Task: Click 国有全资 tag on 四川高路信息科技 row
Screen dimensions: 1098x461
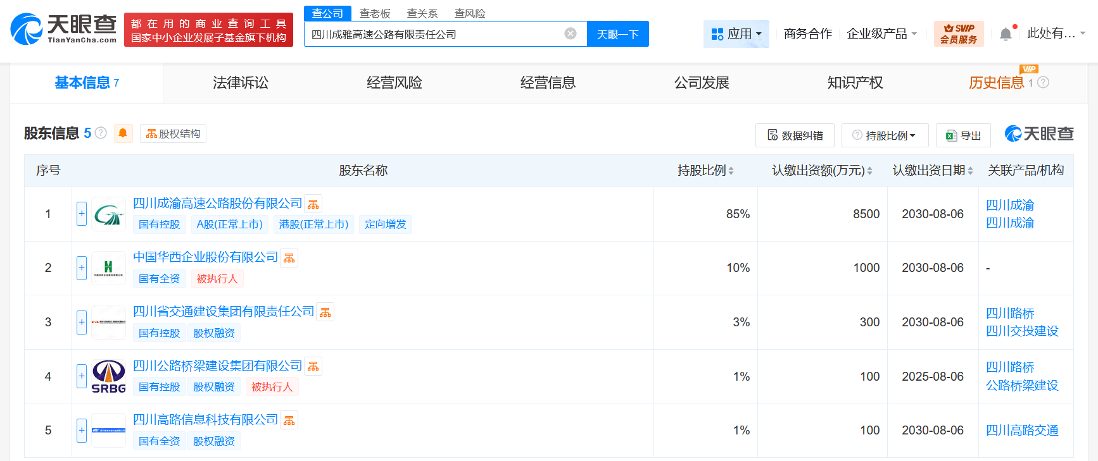Action: [x=160, y=441]
